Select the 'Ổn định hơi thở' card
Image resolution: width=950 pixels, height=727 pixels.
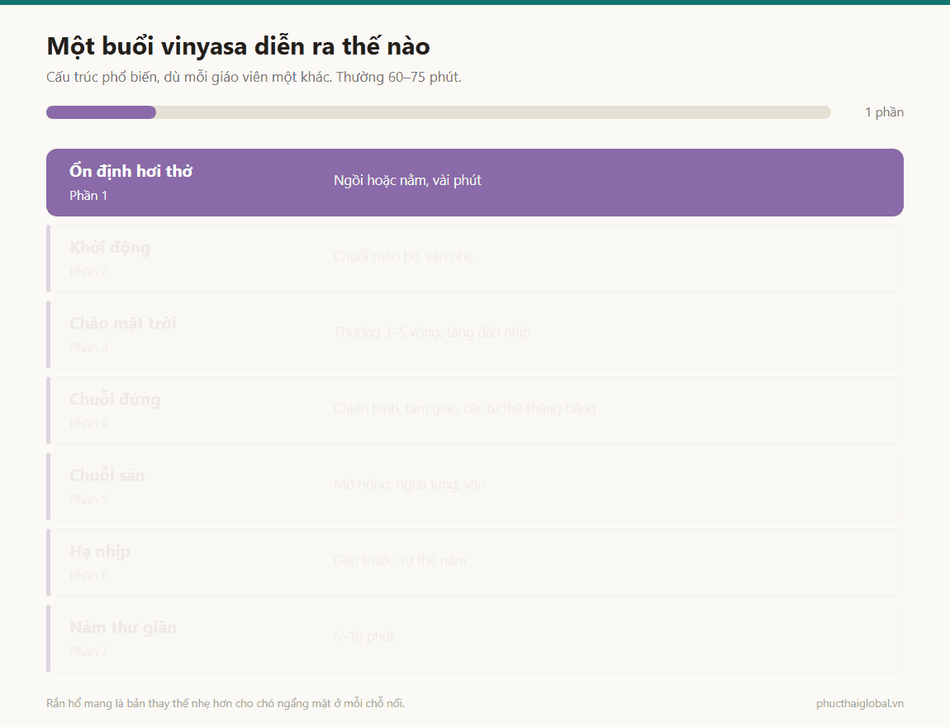click(474, 183)
